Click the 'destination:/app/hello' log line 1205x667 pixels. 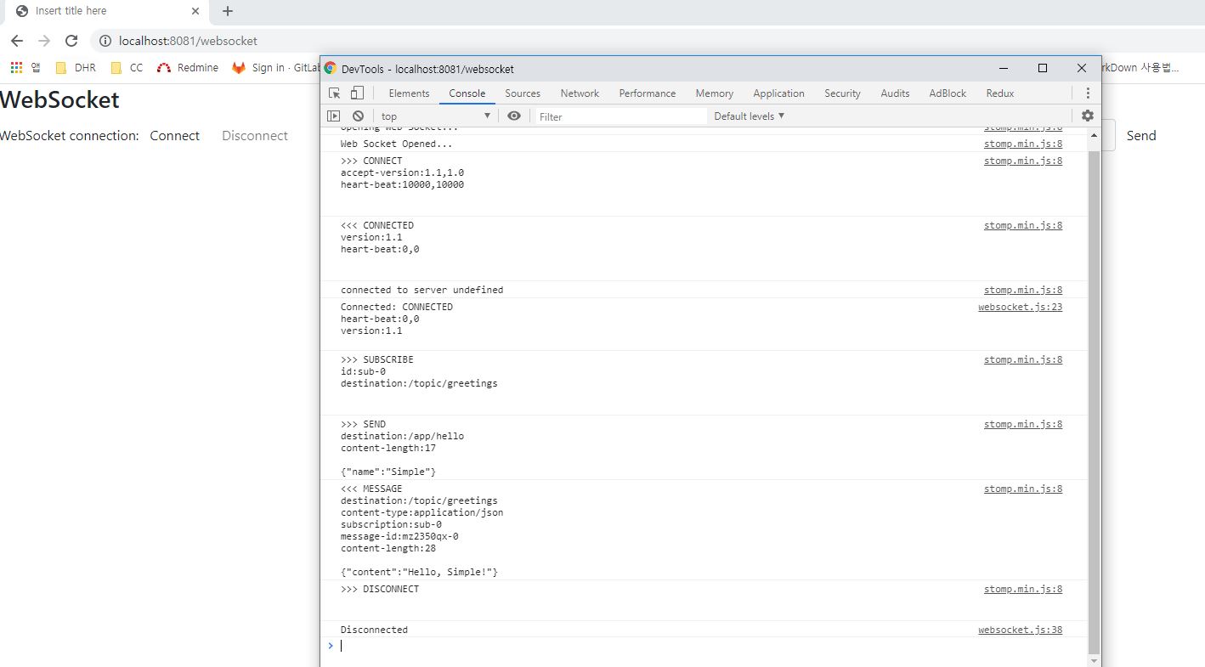[402, 436]
